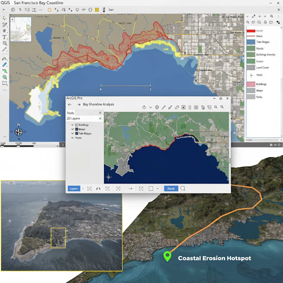Screen dimensions: 283x283
Task: Click the map pin icon in QGIS toolbar
Action: pos(77,10)
